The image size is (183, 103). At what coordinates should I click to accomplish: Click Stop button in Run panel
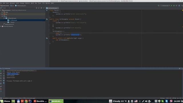1,73
